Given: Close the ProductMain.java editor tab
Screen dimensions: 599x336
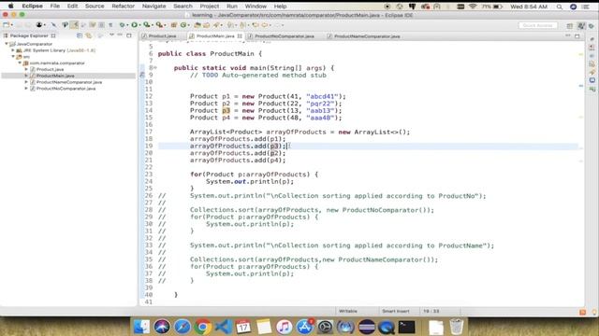Looking at the screenshot, I should [x=240, y=36].
